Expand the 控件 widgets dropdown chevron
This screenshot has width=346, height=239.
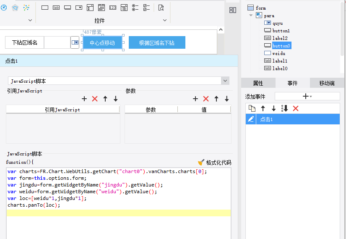(x=165, y=20)
